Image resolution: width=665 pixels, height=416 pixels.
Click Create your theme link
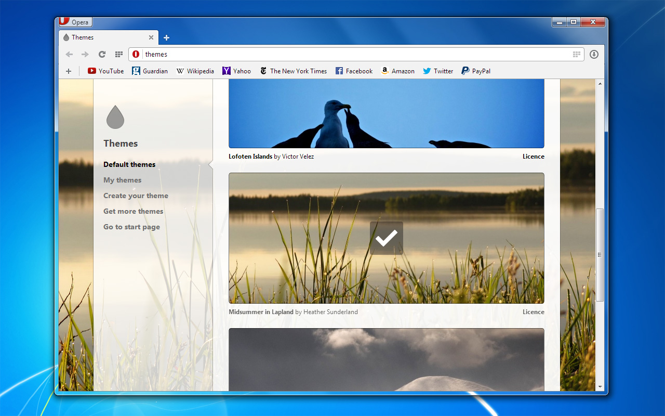136,196
